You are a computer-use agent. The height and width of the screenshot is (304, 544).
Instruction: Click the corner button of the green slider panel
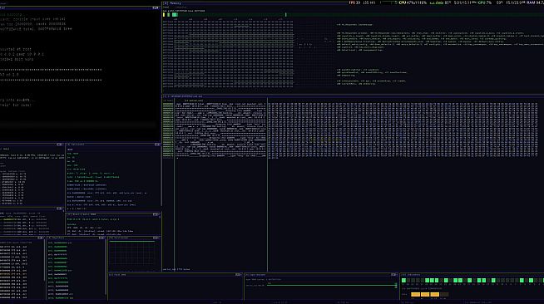tap(393, 275)
